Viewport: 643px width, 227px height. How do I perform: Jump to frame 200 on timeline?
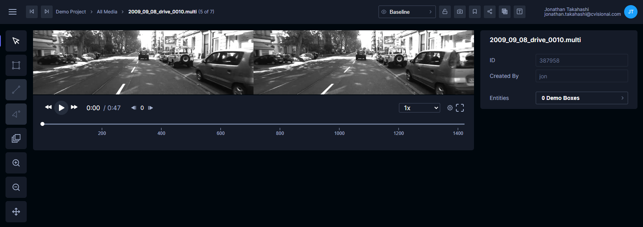pyautogui.click(x=102, y=133)
